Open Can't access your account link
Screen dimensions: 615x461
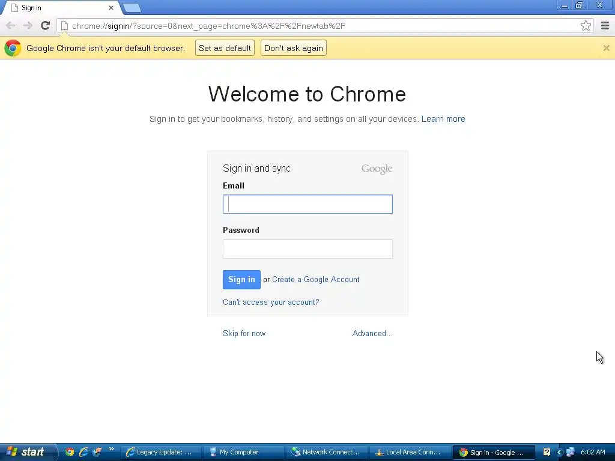tap(271, 303)
